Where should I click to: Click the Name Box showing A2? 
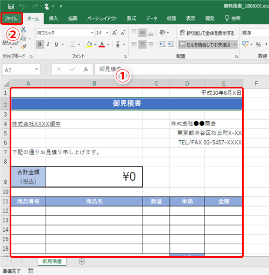click(18, 70)
